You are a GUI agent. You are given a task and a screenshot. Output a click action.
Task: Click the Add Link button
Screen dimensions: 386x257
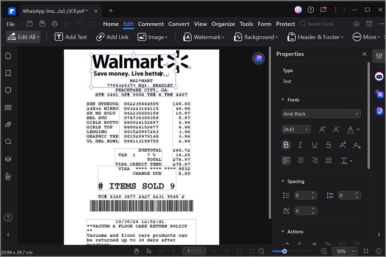[x=112, y=37]
